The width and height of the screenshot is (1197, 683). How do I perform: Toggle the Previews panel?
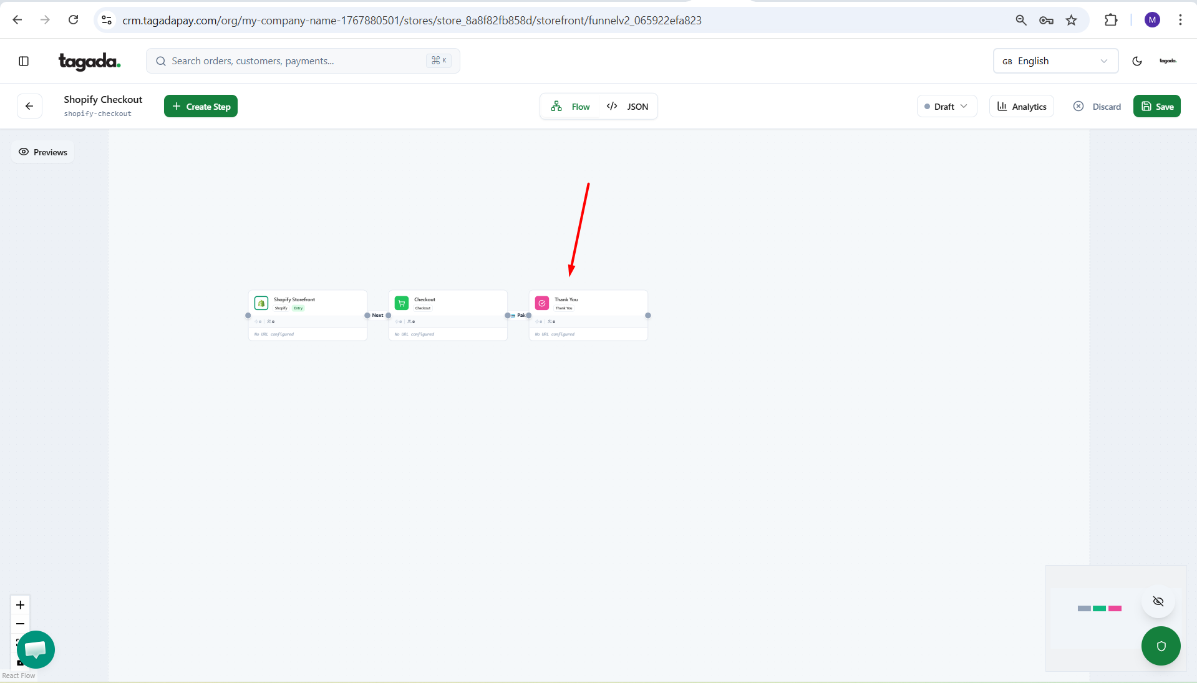point(43,152)
